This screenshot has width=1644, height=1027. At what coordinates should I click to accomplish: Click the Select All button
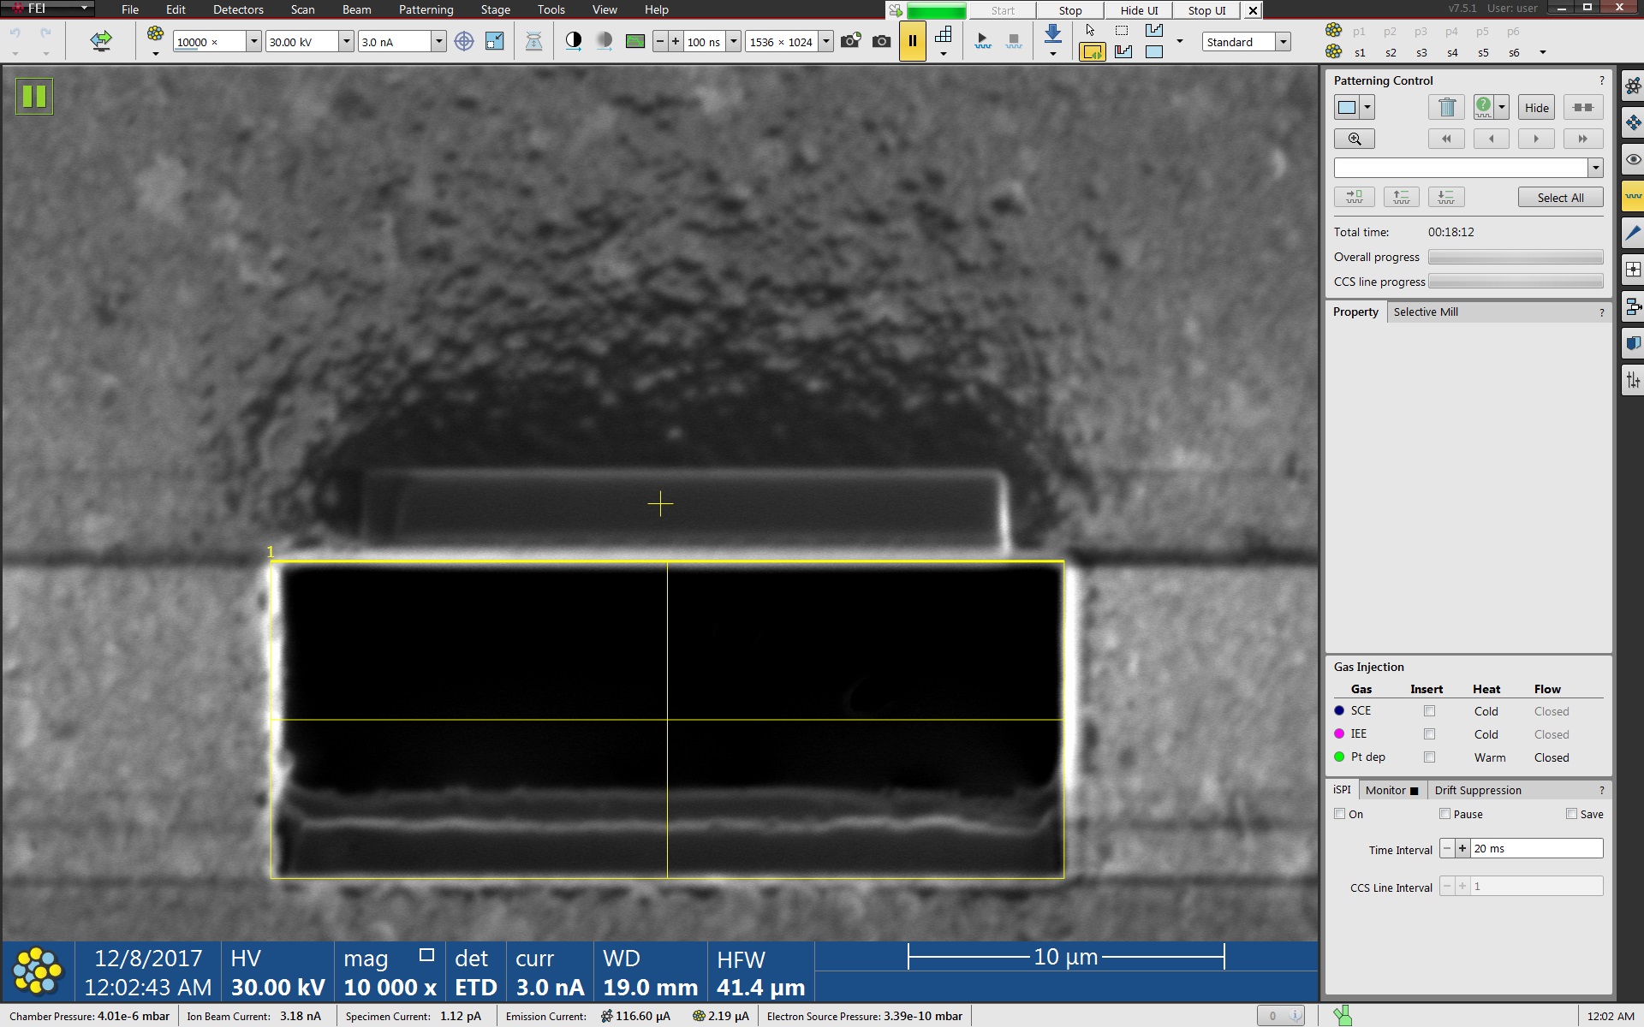point(1559,198)
